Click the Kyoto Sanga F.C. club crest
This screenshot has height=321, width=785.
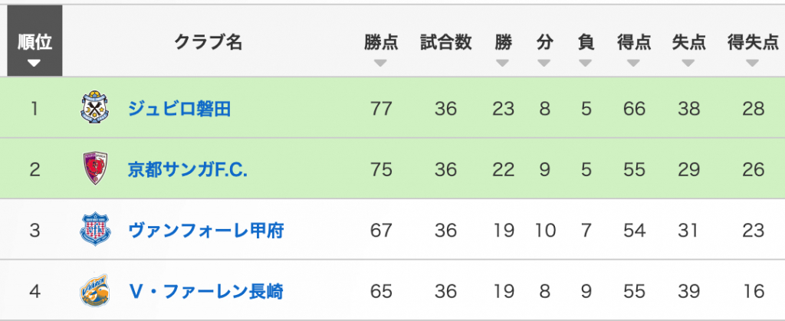(x=95, y=169)
